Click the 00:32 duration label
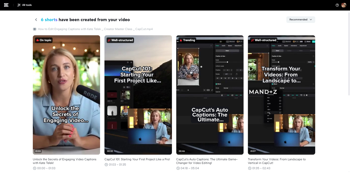Image resolution: width=350 pixels, height=173 pixels. point(110,151)
